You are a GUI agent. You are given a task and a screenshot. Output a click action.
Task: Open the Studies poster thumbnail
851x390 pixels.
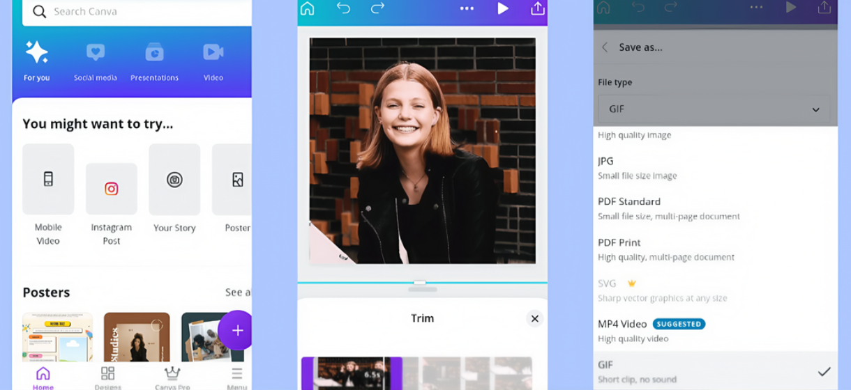coord(137,336)
